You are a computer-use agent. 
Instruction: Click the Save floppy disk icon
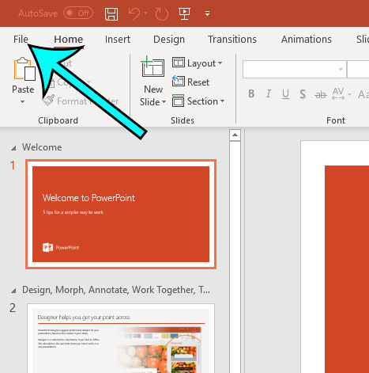tap(111, 13)
